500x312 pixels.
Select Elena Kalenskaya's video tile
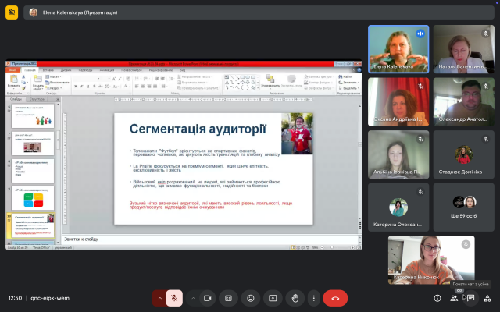coord(398,48)
